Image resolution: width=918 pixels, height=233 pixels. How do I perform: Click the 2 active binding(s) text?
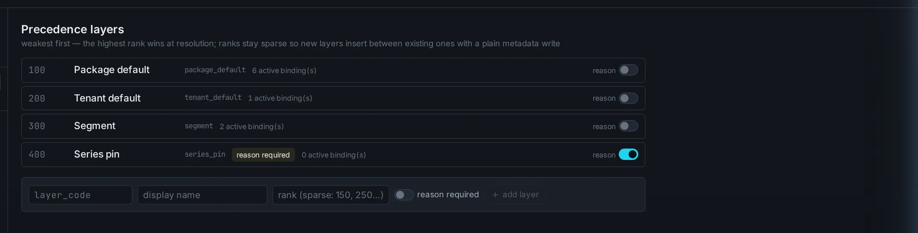[x=252, y=126]
